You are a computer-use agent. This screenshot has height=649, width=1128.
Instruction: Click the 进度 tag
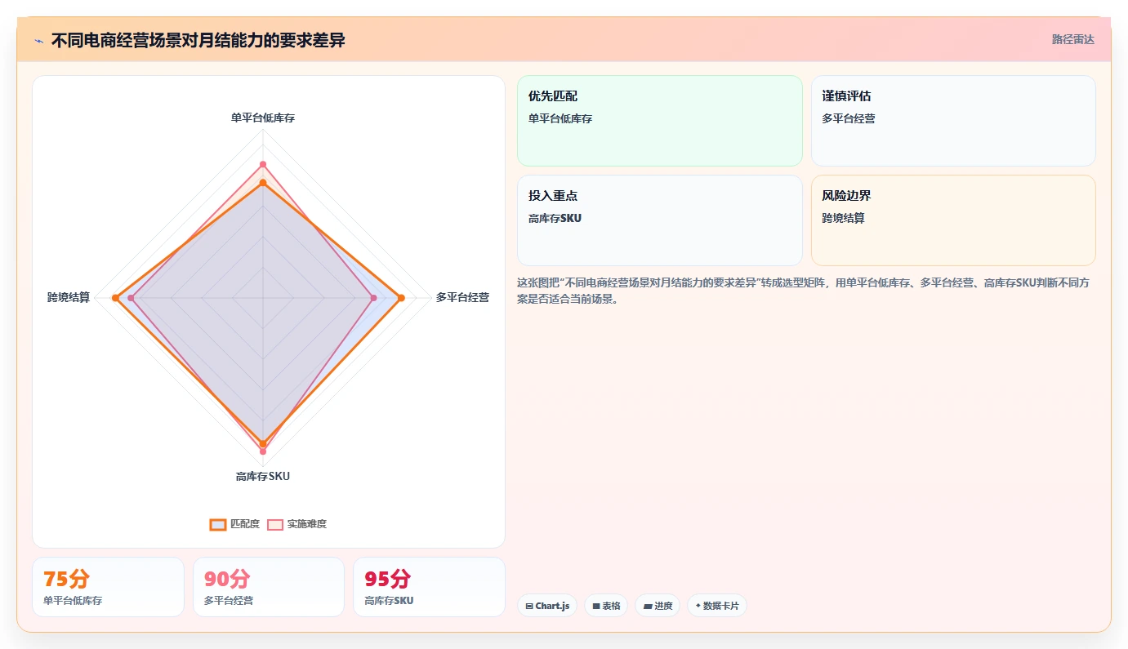pyautogui.click(x=658, y=606)
